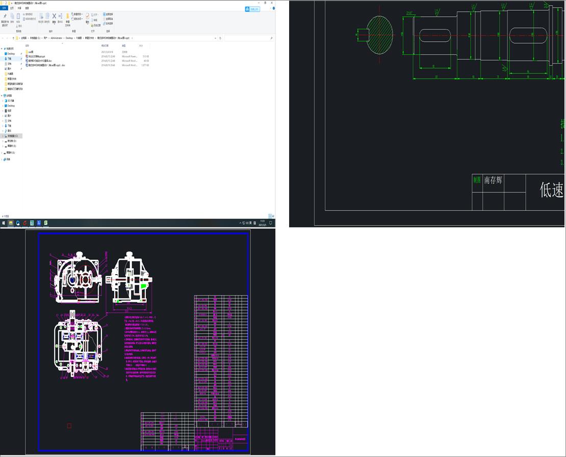Open the File (文件) menu

(5, 8)
